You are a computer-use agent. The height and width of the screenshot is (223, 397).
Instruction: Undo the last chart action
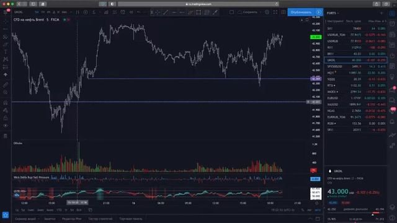139,12
